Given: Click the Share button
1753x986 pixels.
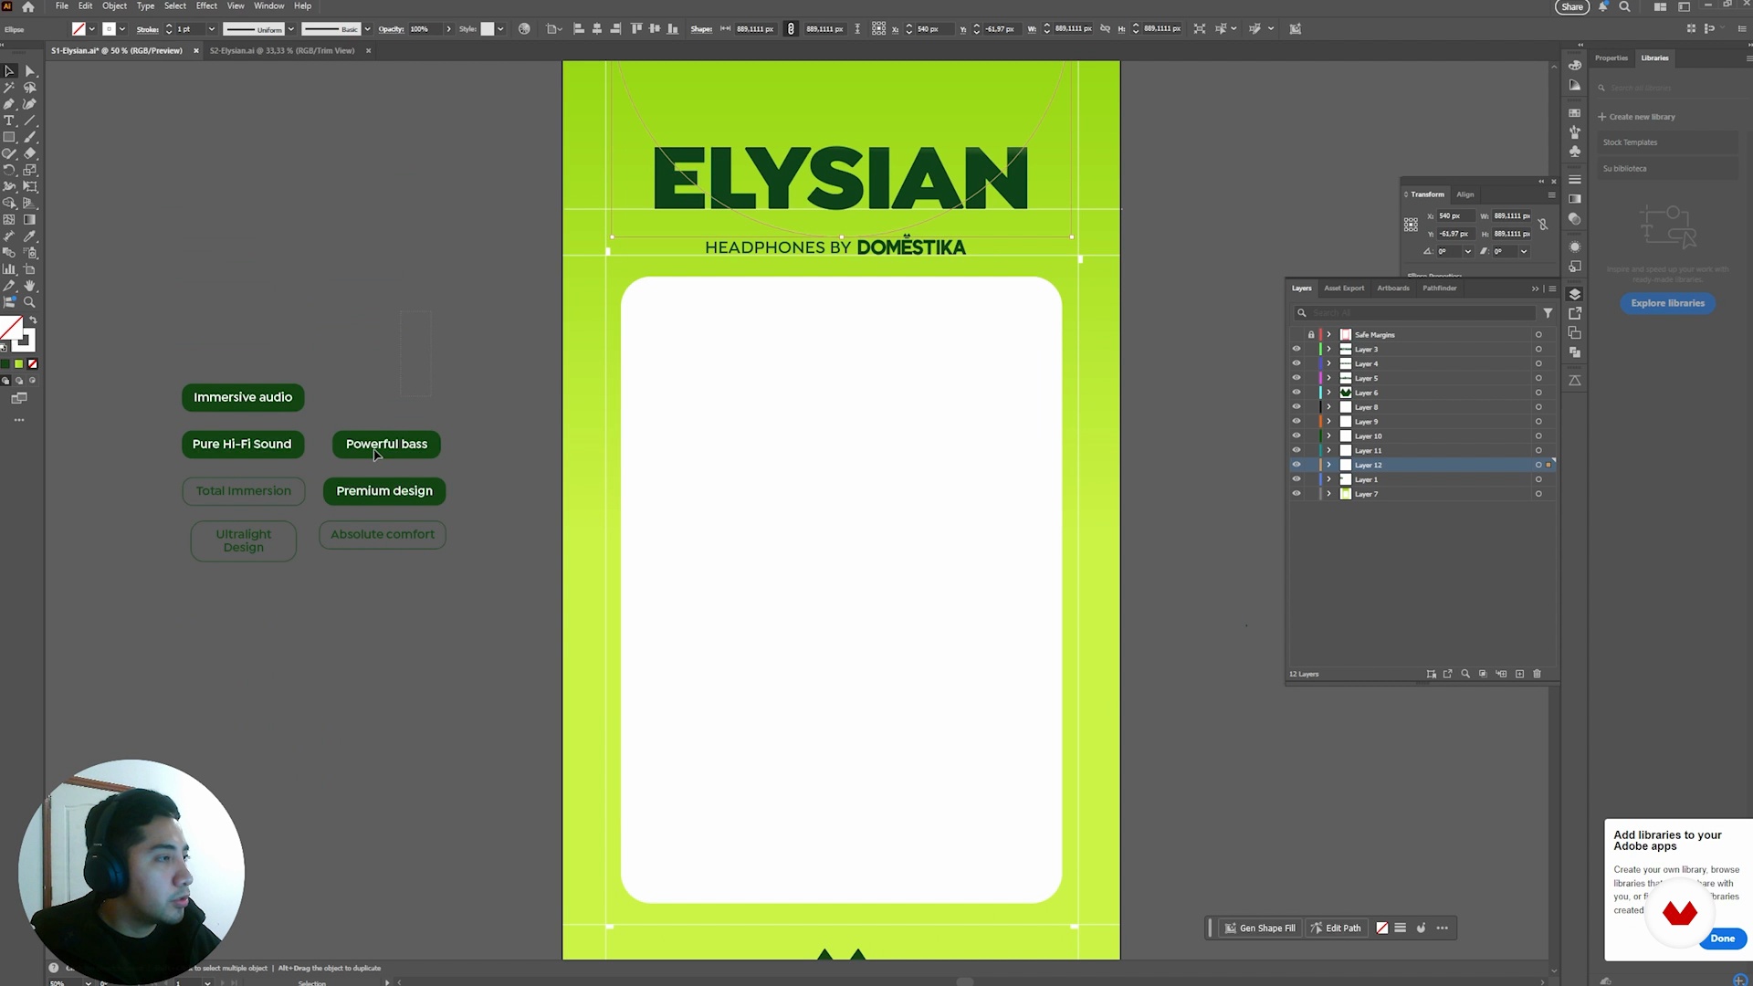Looking at the screenshot, I should [1571, 7].
